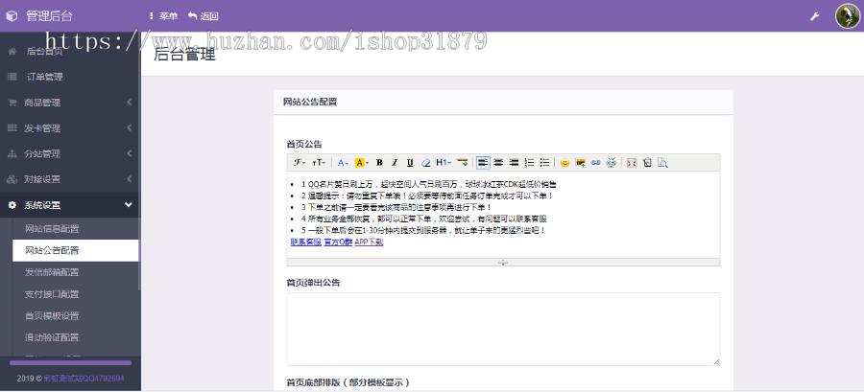Insert a numbered list
This screenshot has width=864, height=392.
coord(529,163)
